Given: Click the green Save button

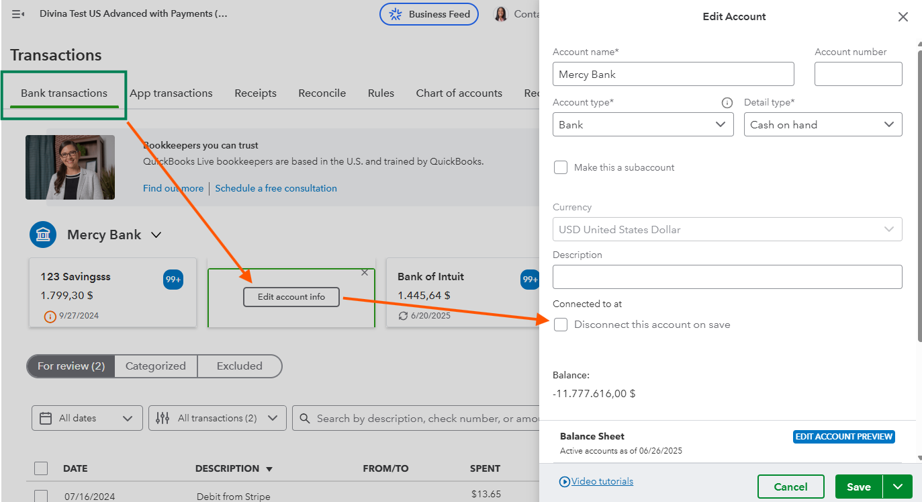Looking at the screenshot, I should click(x=859, y=487).
